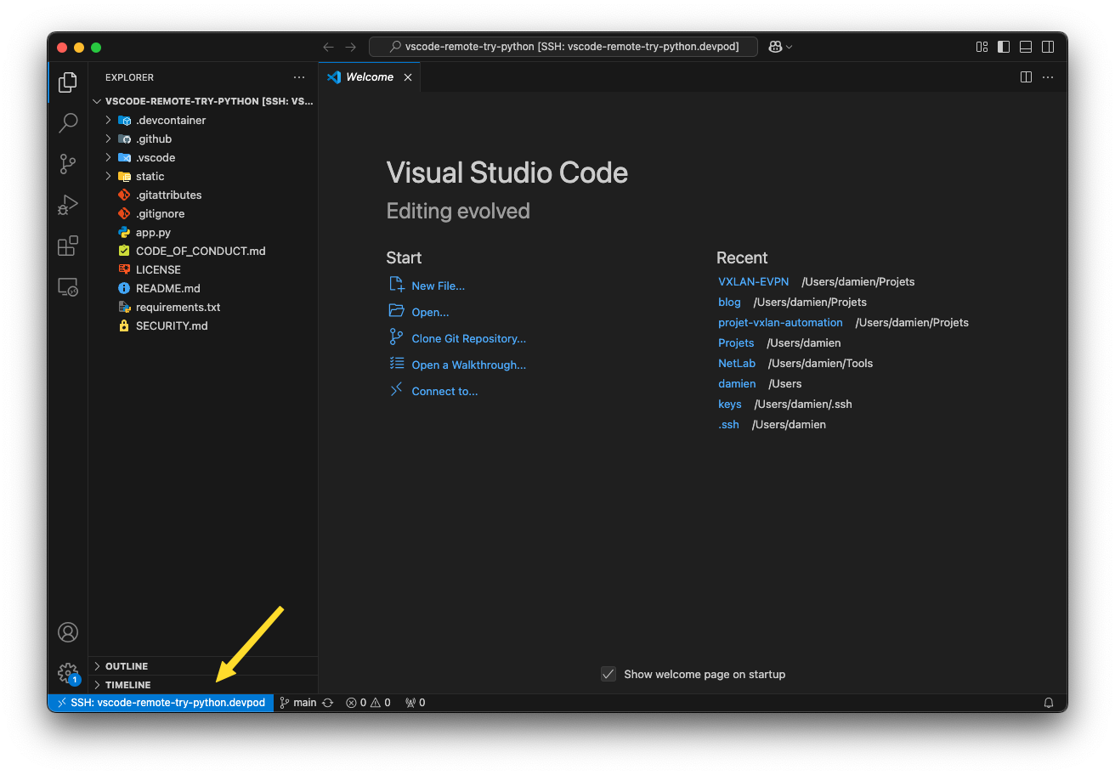Click the SSH remote indicator in status bar
The width and height of the screenshot is (1115, 775).
[x=161, y=702]
